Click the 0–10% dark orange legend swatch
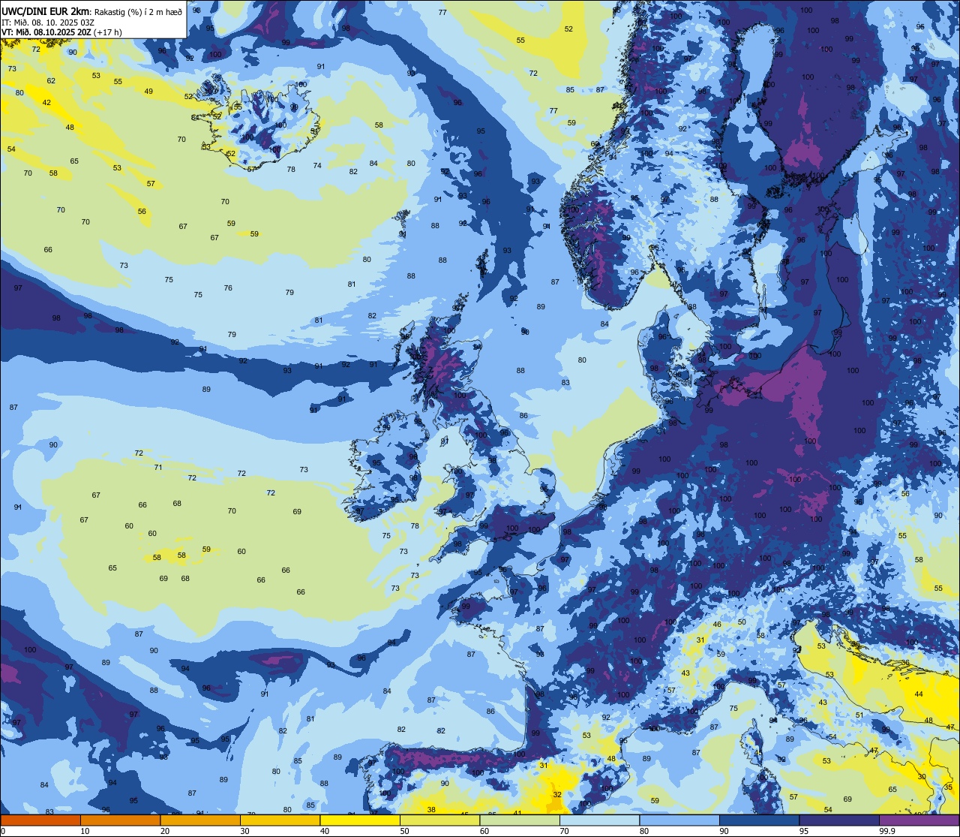This screenshot has height=837, width=960. (x=40, y=820)
